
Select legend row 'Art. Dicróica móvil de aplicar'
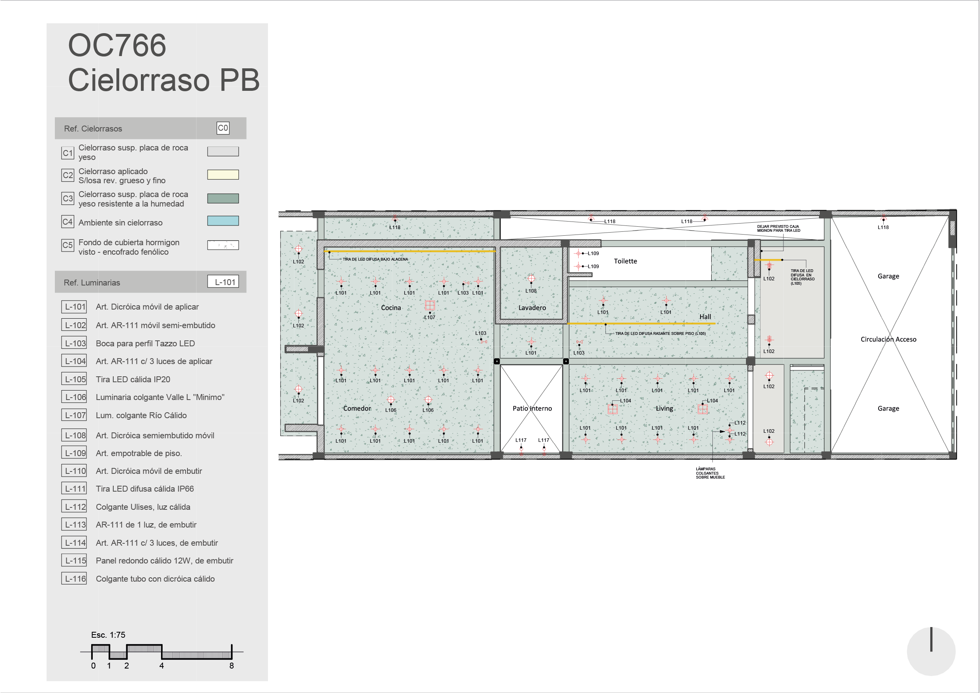pyautogui.click(x=147, y=306)
